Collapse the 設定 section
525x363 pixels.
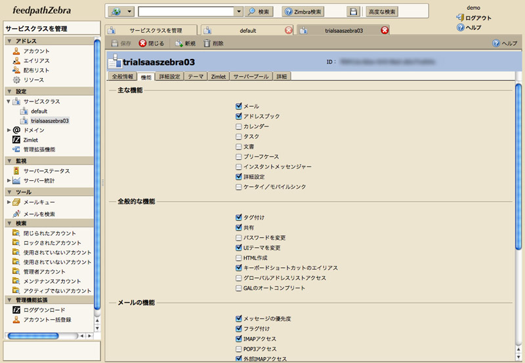tap(9, 91)
